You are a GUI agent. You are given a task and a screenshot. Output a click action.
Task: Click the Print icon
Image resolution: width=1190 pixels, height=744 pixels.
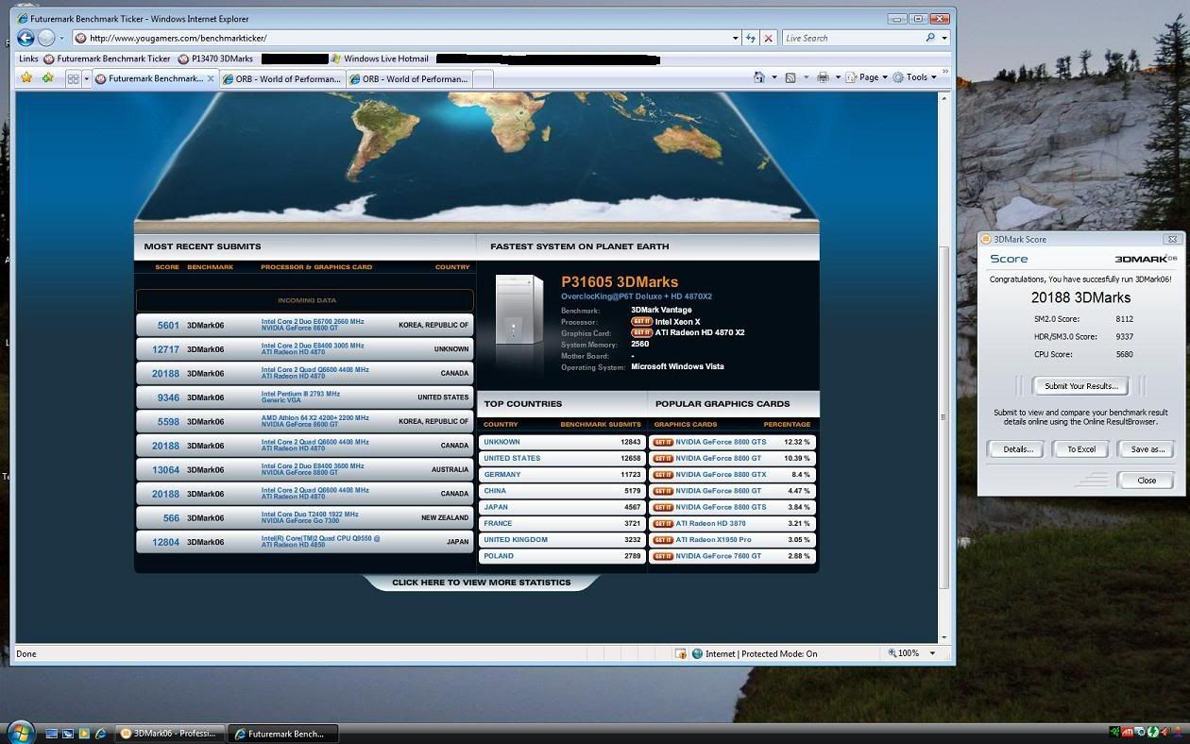823,77
